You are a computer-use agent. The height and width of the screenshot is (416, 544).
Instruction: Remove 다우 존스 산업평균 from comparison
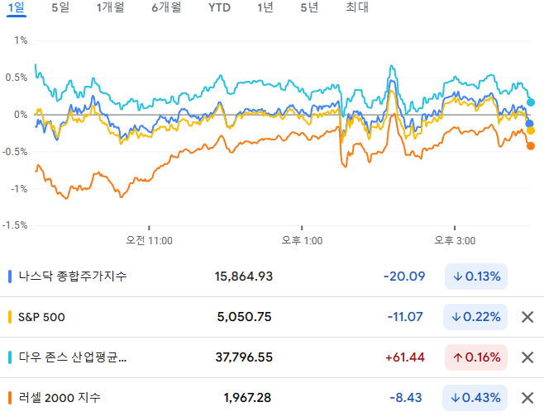click(x=527, y=357)
